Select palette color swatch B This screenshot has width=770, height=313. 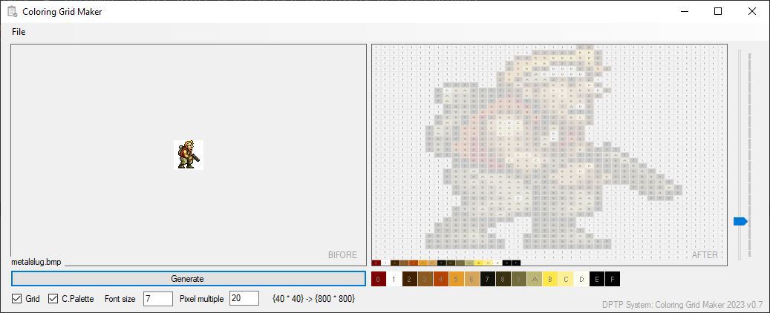click(550, 279)
